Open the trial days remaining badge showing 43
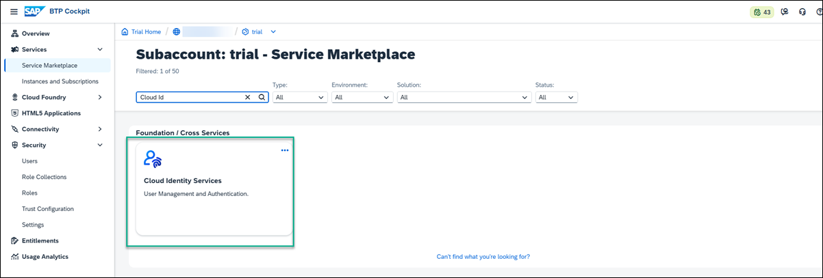 coord(762,12)
